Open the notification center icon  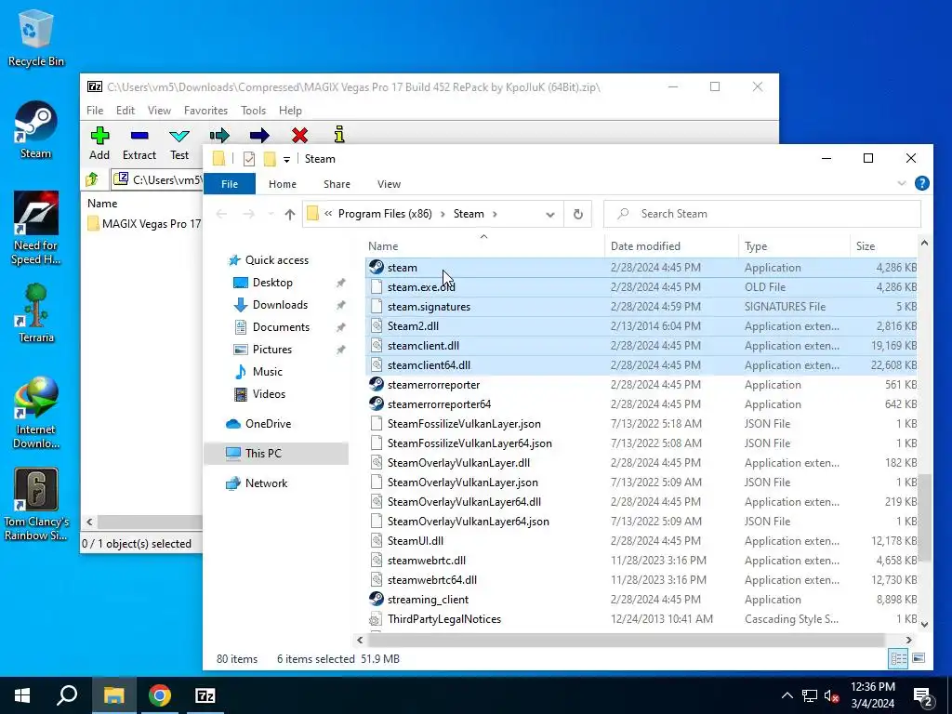click(x=923, y=695)
